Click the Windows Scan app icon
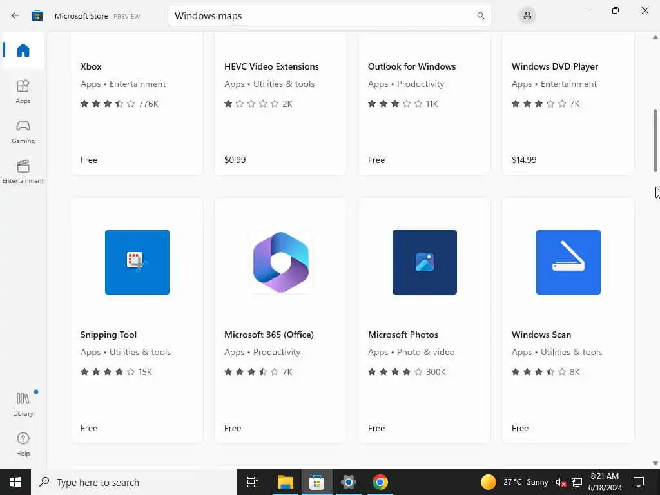This screenshot has height=495, width=660. coord(568,262)
